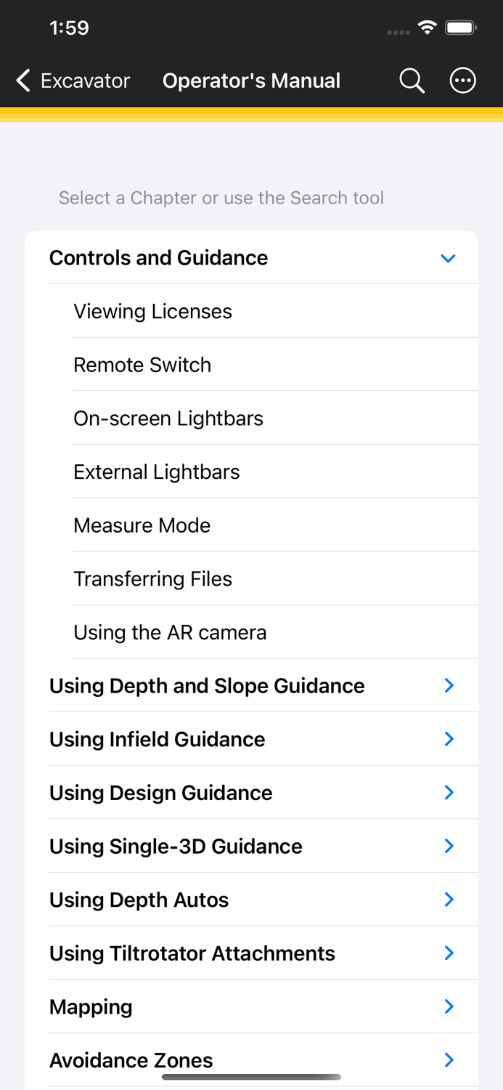Expand the Using Depth Autos chevron
The height and width of the screenshot is (1090, 503).
(x=449, y=900)
